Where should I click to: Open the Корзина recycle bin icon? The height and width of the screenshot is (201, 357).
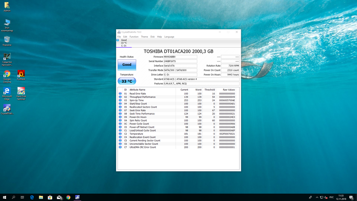tap(7, 41)
